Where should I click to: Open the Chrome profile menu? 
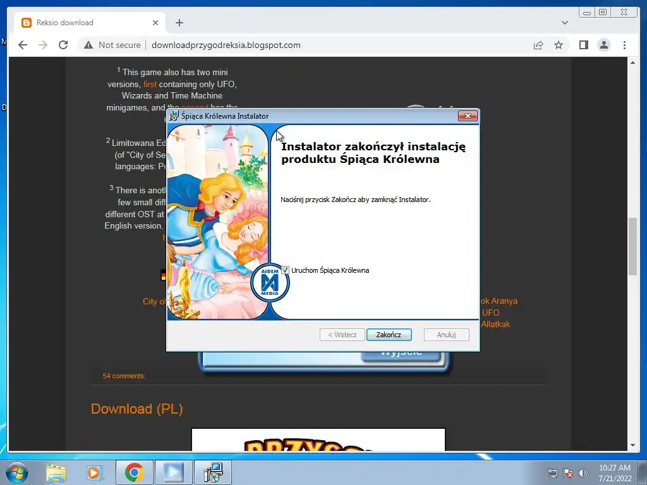(x=603, y=45)
